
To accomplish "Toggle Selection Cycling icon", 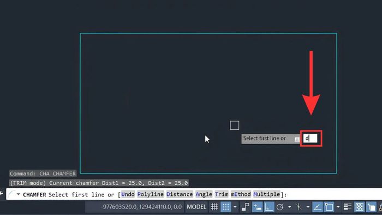I will pyautogui.click(x=371, y=207).
